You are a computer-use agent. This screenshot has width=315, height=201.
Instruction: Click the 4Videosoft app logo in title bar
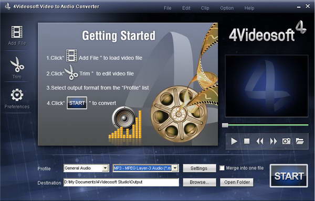[x=8, y=7]
